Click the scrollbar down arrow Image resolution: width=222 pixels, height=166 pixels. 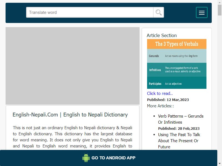[x=220, y=164]
